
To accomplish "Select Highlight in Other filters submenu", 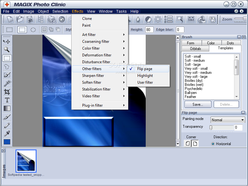I will 148,76.
